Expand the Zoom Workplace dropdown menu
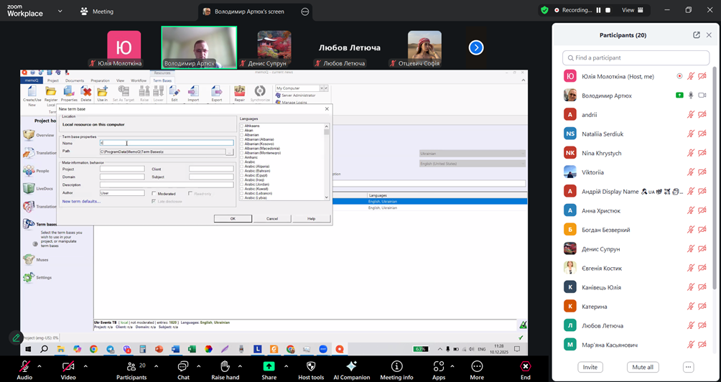The height and width of the screenshot is (382, 721). 60,11
